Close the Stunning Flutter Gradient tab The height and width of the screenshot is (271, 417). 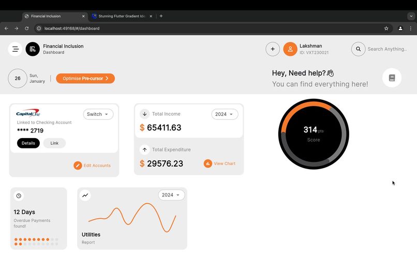tap(151, 16)
